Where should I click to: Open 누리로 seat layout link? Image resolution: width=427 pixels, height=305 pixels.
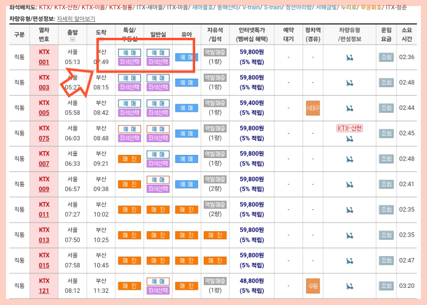[348, 7]
